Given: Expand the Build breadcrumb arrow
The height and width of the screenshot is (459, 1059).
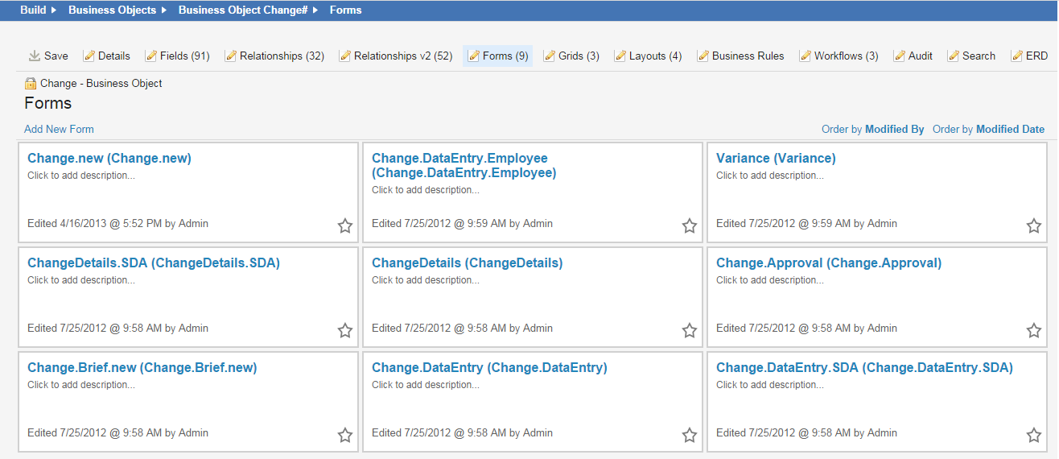Looking at the screenshot, I should (x=54, y=10).
